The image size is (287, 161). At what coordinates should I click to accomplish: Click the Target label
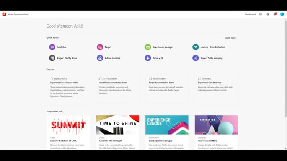[108, 47]
